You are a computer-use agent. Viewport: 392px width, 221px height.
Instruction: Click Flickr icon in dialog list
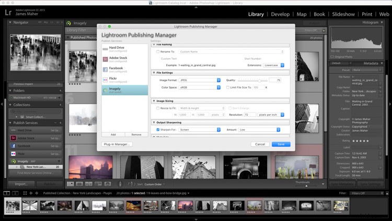coord(105,80)
